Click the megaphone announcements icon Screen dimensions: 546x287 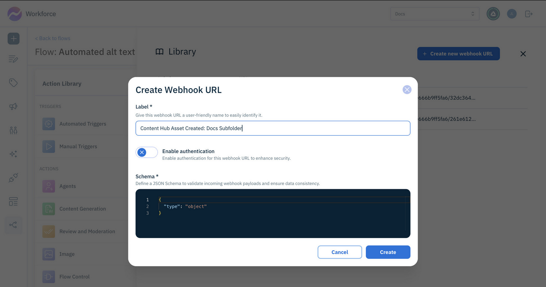tap(13, 106)
